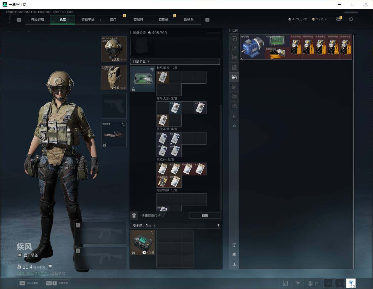Select the 仓库 tab

coord(63,20)
